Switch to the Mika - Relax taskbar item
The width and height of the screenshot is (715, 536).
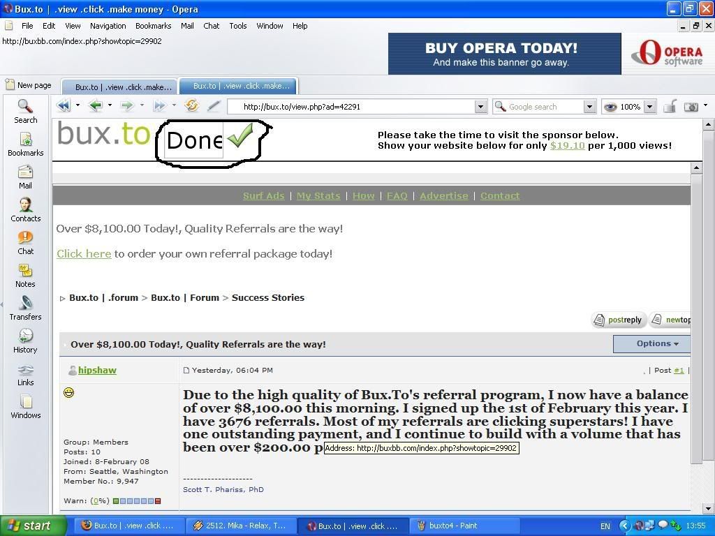tap(242, 526)
